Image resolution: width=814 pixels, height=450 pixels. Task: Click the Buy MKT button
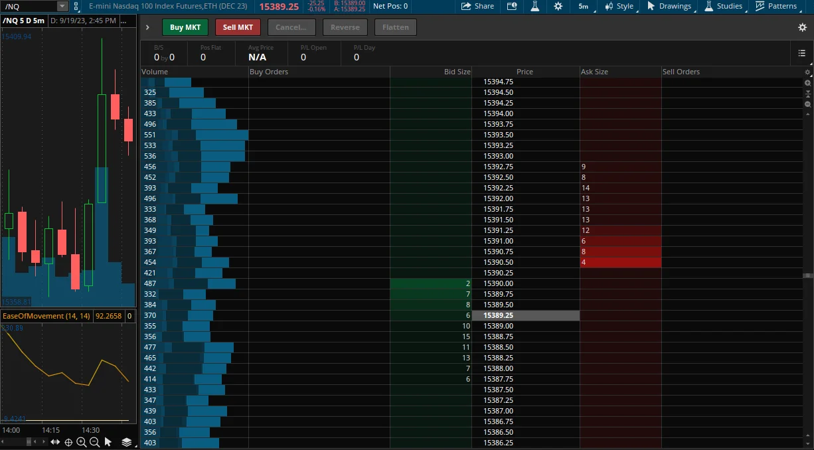(x=185, y=27)
